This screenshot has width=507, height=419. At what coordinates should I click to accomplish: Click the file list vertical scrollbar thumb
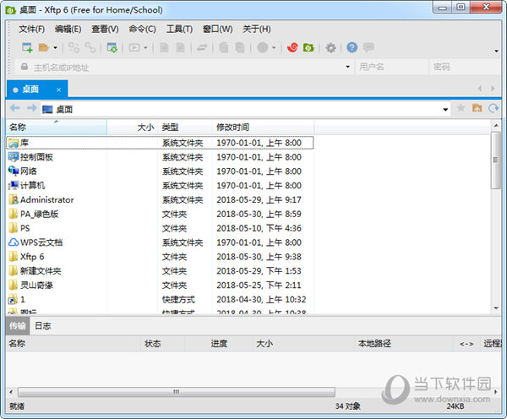(496, 160)
